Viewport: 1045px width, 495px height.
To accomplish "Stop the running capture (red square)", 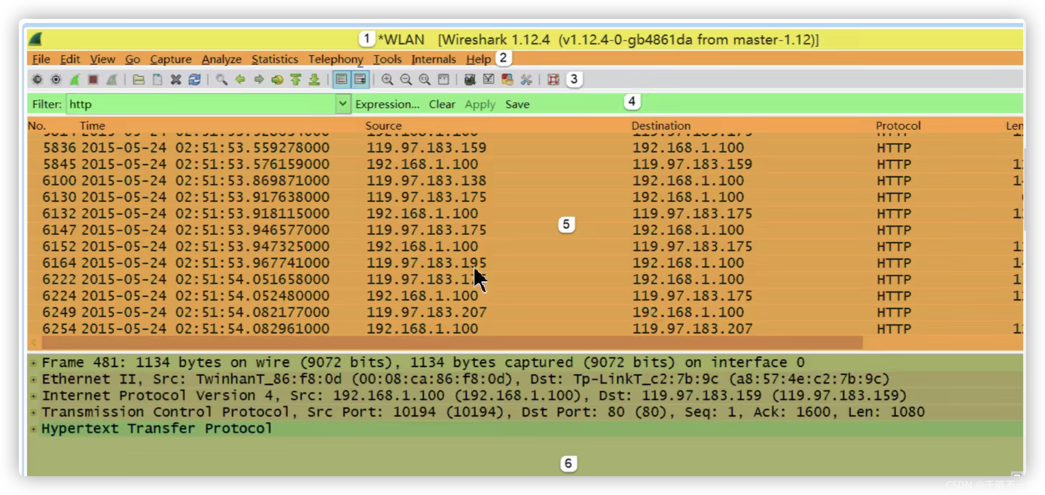I will 93,80.
